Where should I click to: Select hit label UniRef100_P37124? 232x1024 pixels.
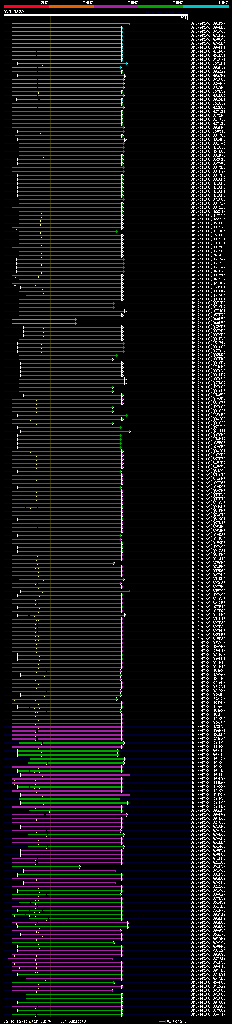click(208, 951)
